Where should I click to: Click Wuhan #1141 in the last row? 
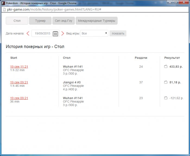coord(73,98)
